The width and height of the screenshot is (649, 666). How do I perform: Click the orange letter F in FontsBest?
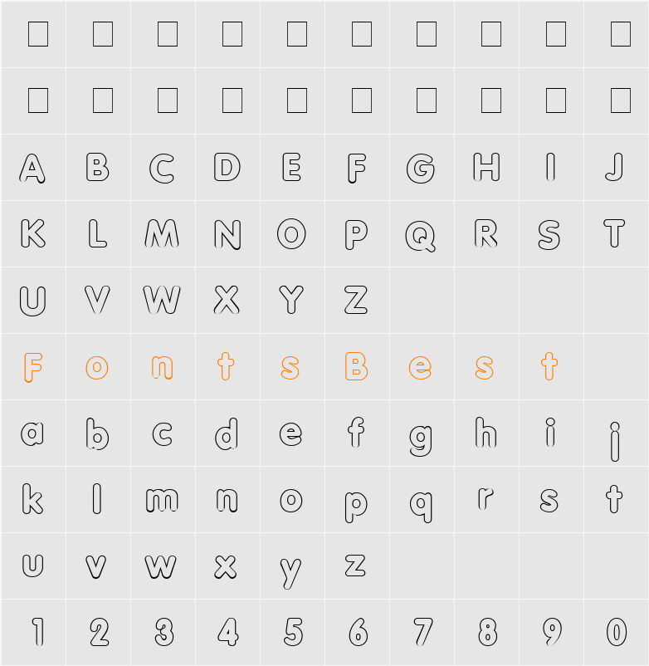point(32,367)
